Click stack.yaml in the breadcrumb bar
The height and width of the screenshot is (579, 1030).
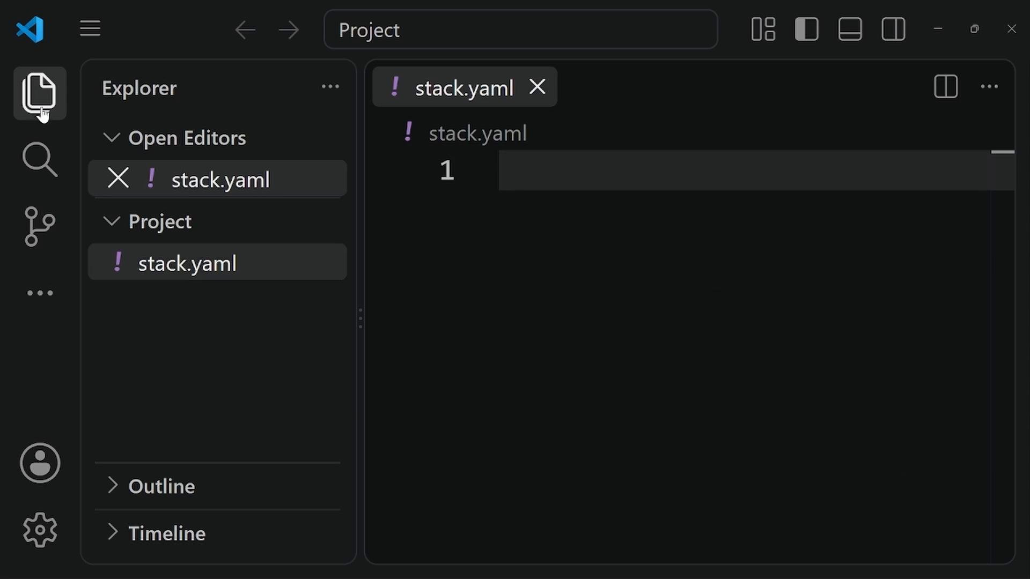pos(477,133)
